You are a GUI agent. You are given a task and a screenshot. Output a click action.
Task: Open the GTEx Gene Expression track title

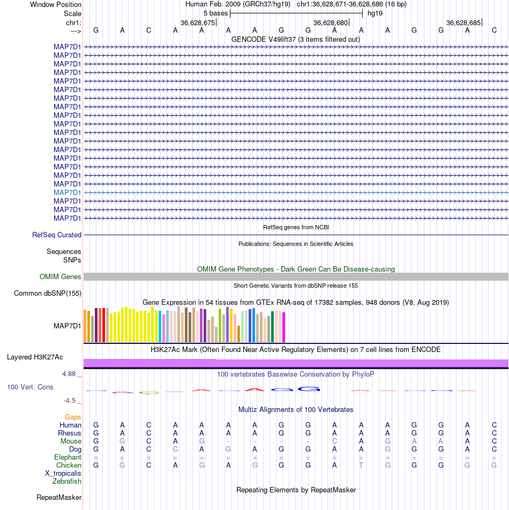[296, 303]
